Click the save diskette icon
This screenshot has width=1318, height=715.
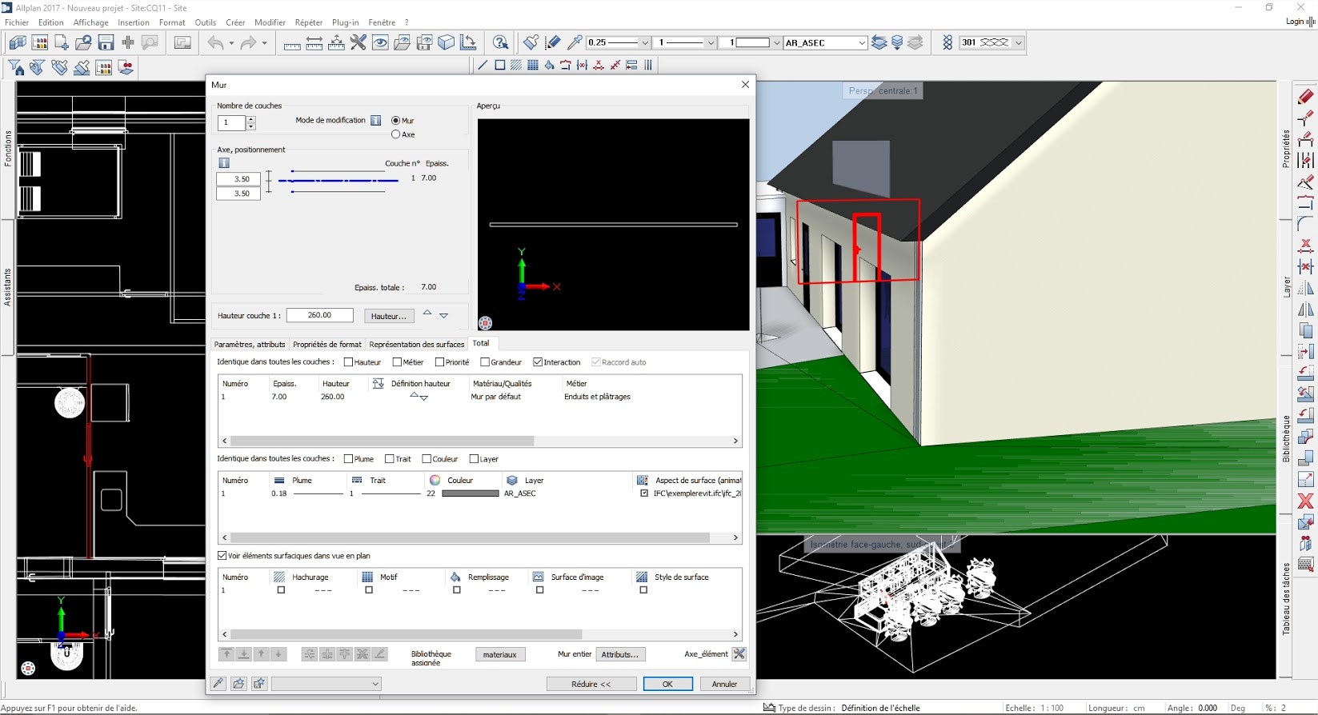tap(106, 43)
